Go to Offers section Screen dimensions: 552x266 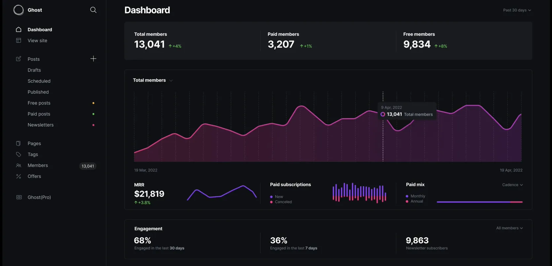(x=34, y=176)
